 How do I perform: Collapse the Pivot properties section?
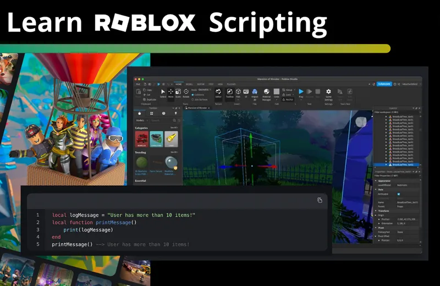click(x=376, y=228)
